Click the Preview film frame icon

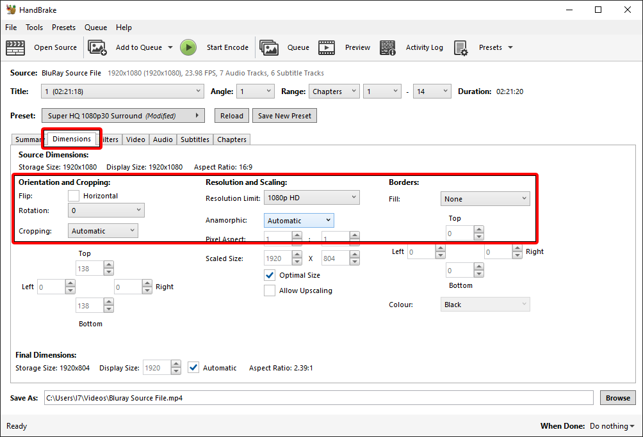coord(327,47)
